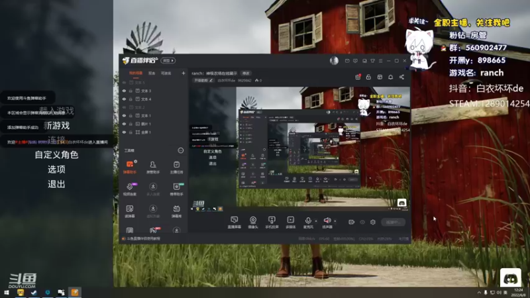
Task: Open the 读弹幕 tool
Action: (x=130, y=211)
